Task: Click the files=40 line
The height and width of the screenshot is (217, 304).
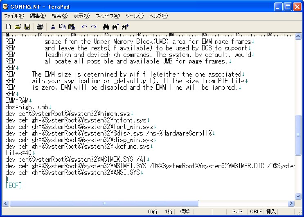Action: coord(20,153)
